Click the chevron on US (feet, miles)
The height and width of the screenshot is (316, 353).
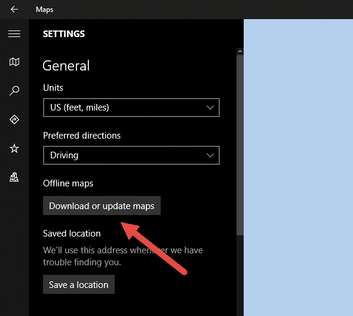(210, 108)
